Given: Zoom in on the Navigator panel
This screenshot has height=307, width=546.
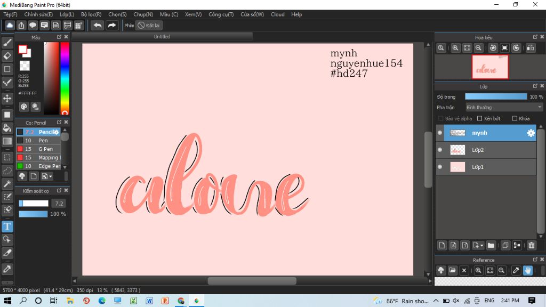Looking at the screenshot, I should point(455,48).
